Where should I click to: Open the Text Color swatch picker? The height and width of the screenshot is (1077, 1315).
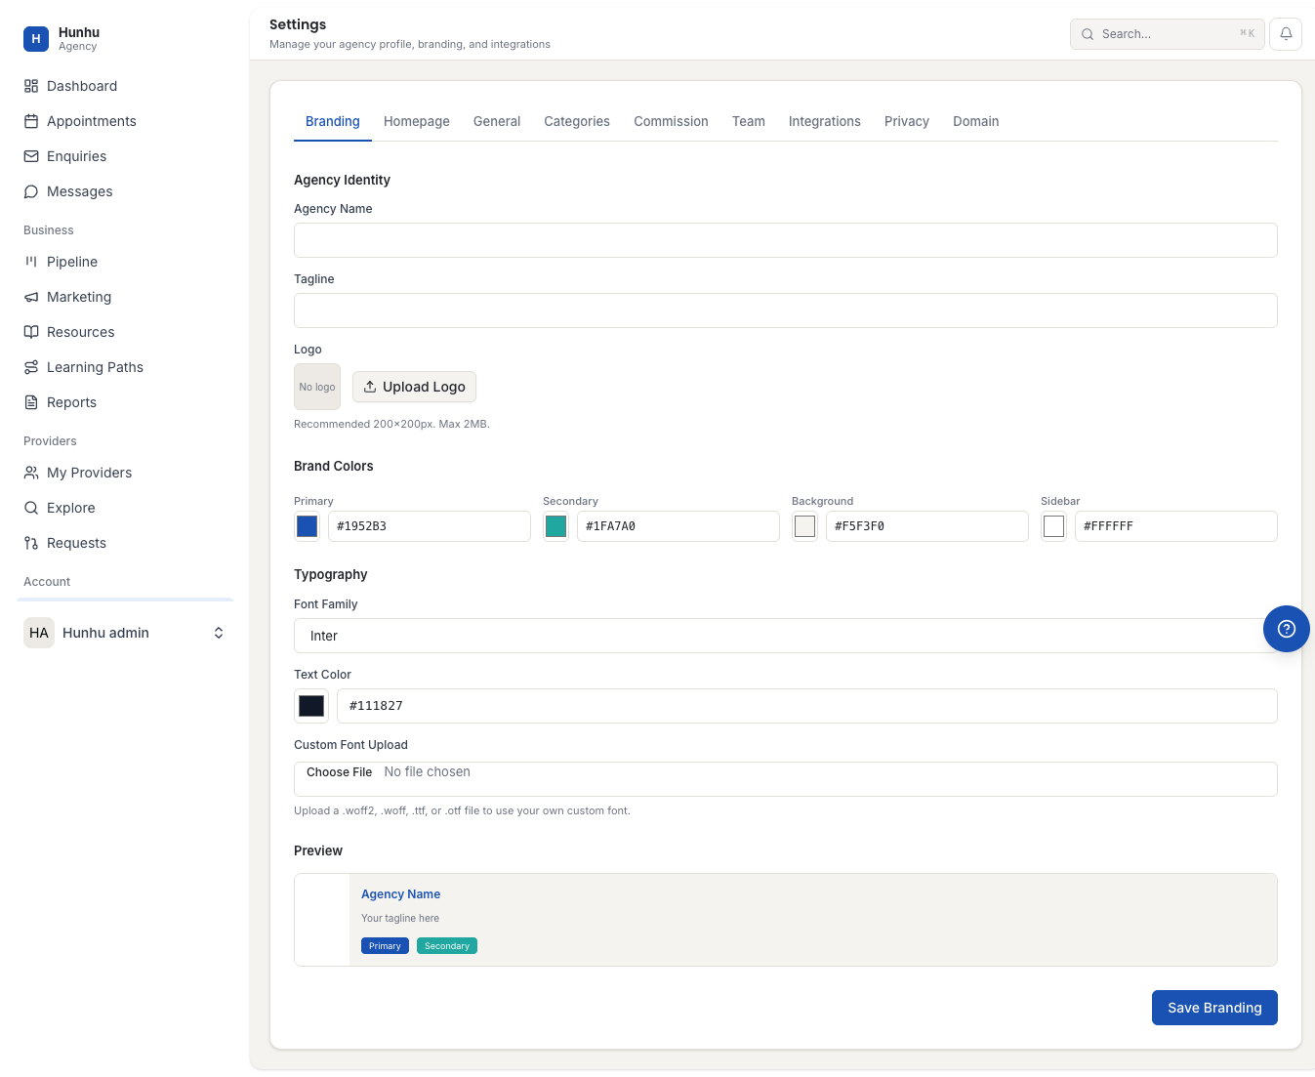(311, 706)
